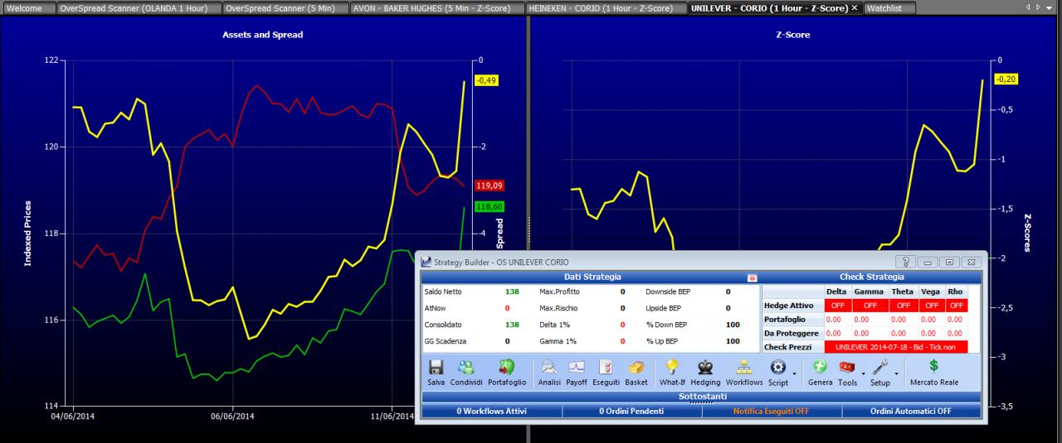Expand the Setup dropdown arrow
The width and height of the screenshot is (1062, 443).
[x=896, y=374]
